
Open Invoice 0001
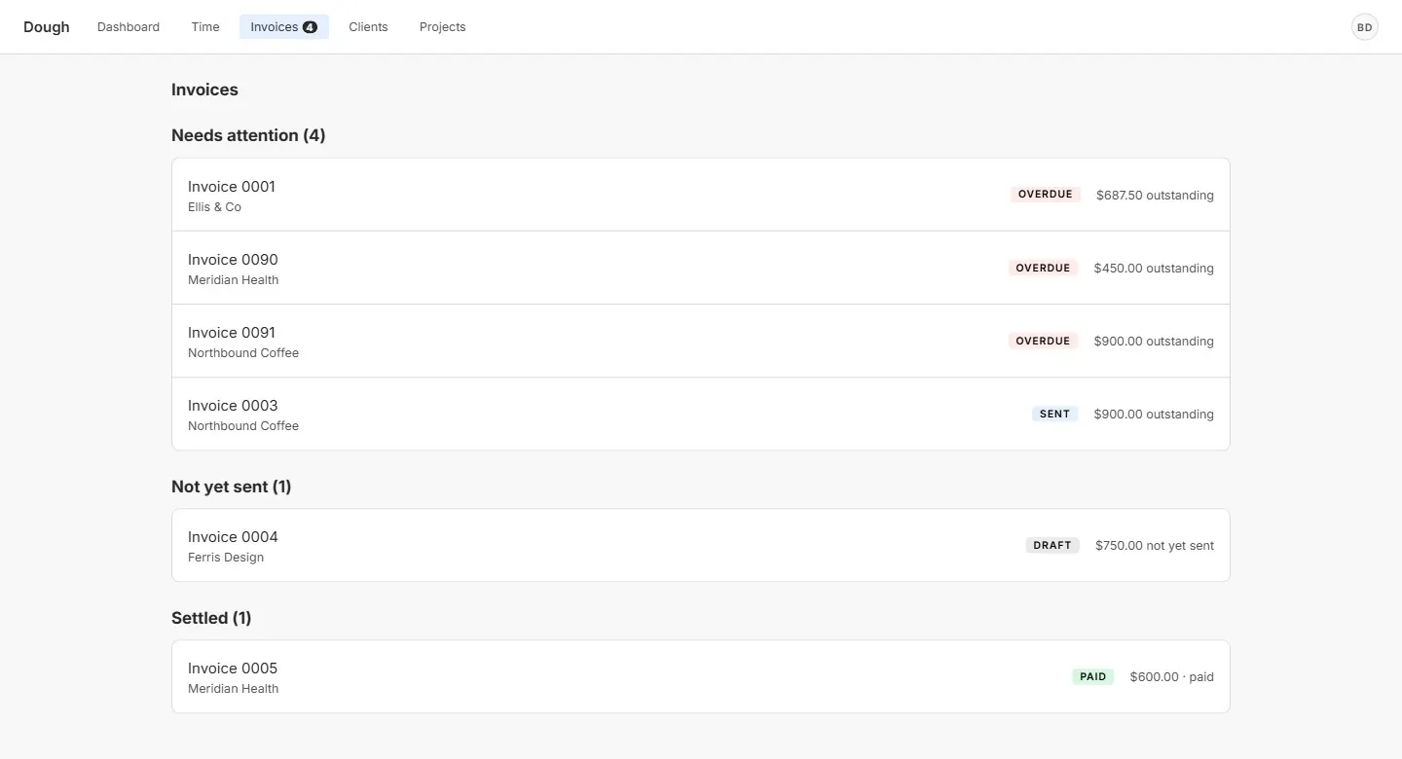701,195
